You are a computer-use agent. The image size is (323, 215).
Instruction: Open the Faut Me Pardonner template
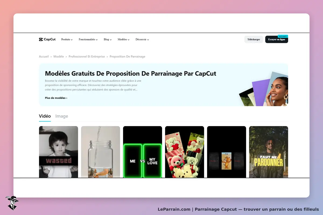[268, 152]
